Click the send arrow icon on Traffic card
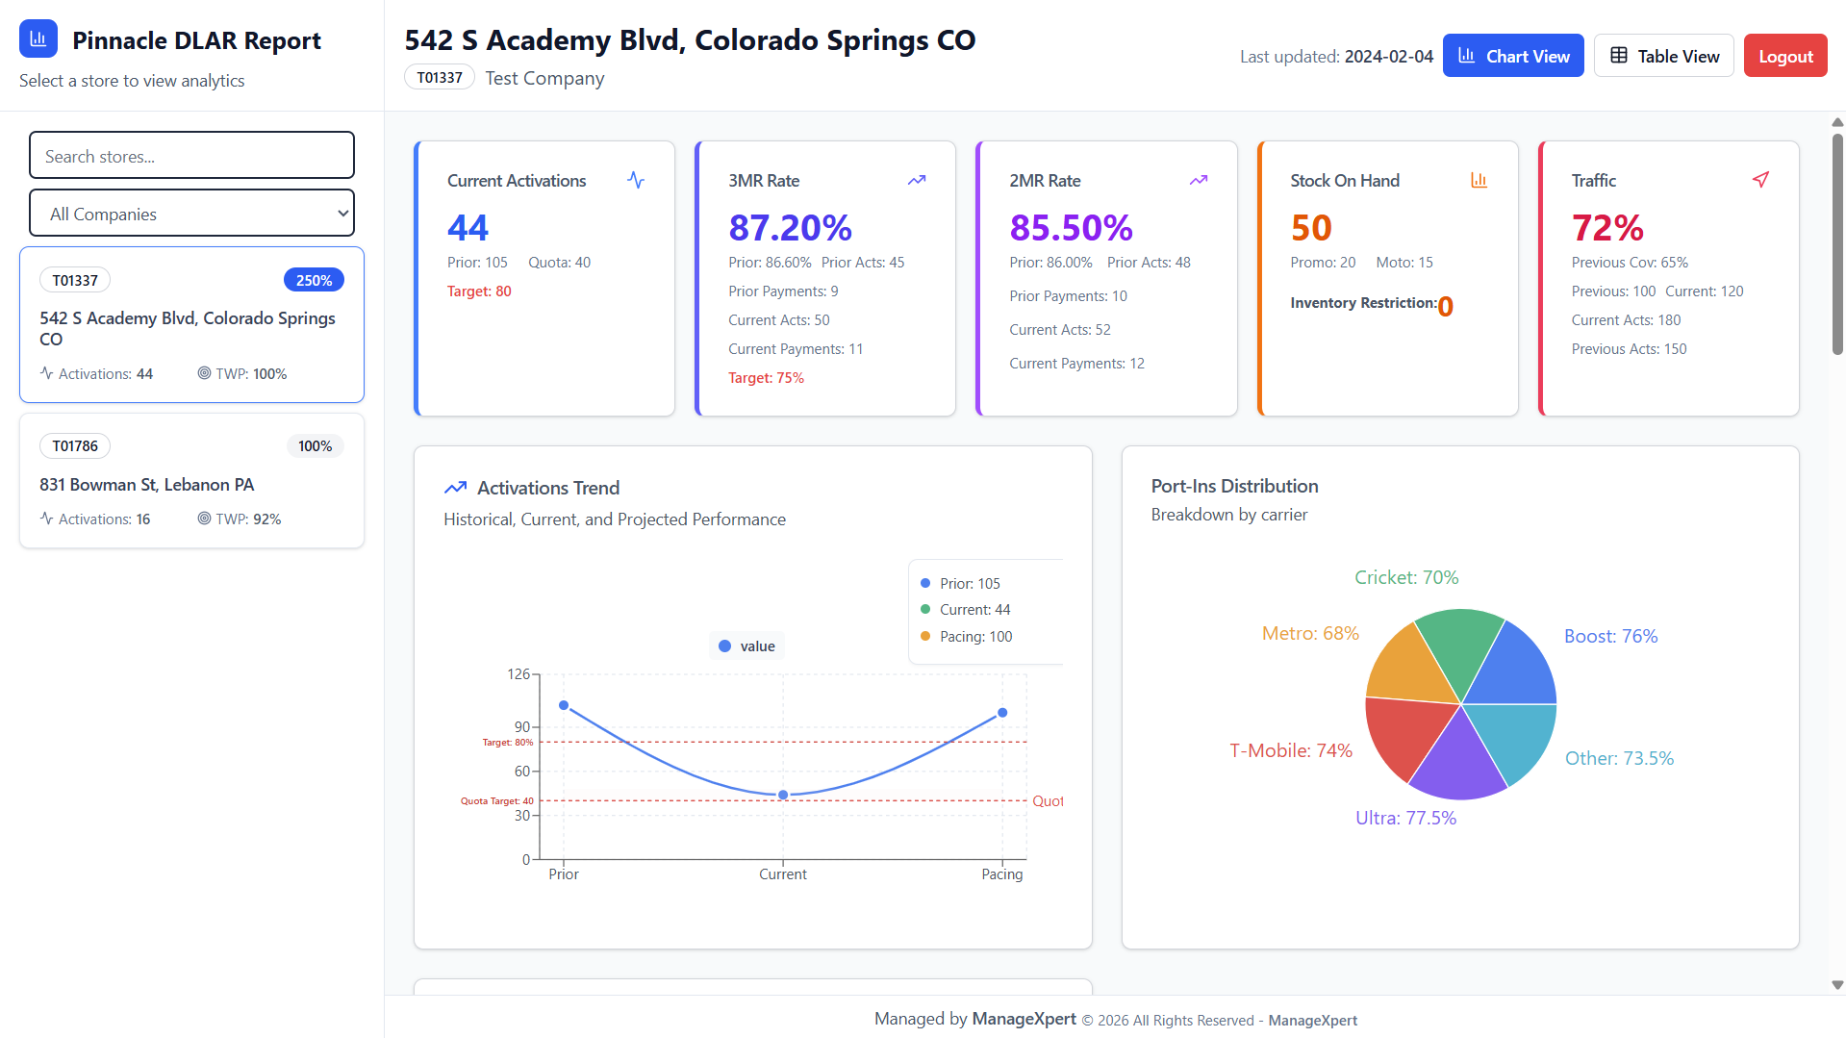The width and height of the screenshot is (1846, 1038). click(x=1761, y=180)
